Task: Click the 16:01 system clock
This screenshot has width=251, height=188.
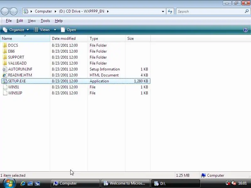Action: [242, 183]
